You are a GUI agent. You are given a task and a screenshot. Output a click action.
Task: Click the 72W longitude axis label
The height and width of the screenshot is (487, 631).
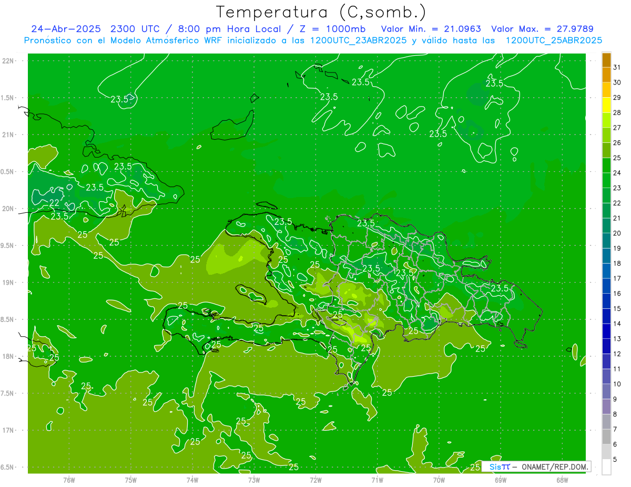tap(315, 480)
